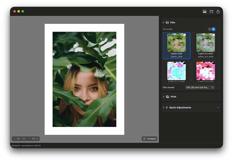
Task: Switch film profiles to list view
Action: 209,29
